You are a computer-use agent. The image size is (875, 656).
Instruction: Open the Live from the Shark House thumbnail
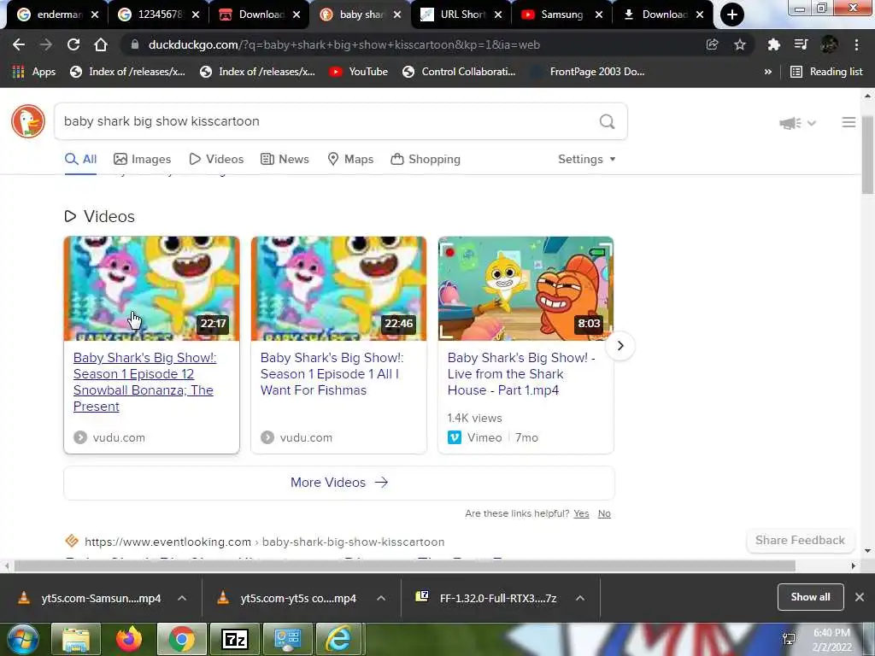[526, 289]
